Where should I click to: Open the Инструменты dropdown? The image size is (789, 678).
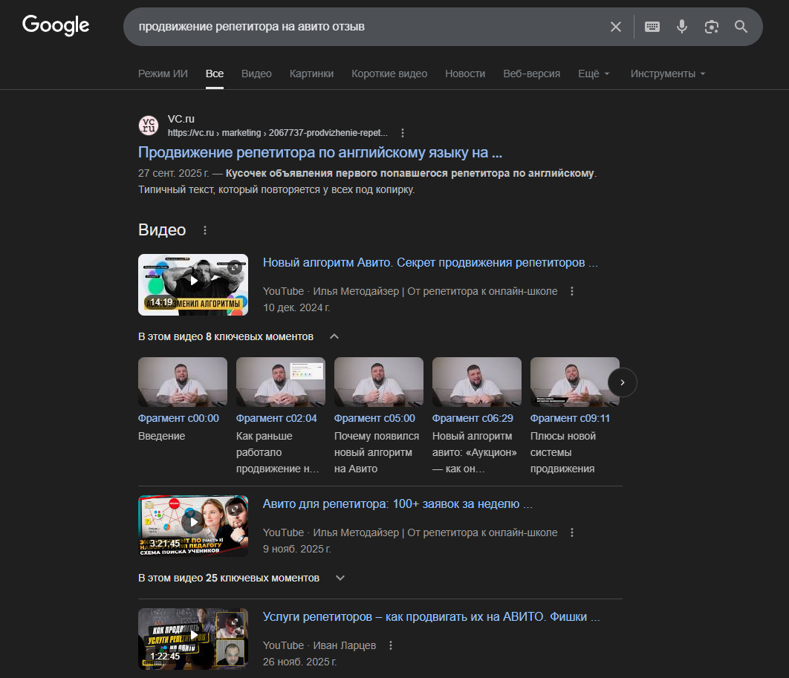666,74
